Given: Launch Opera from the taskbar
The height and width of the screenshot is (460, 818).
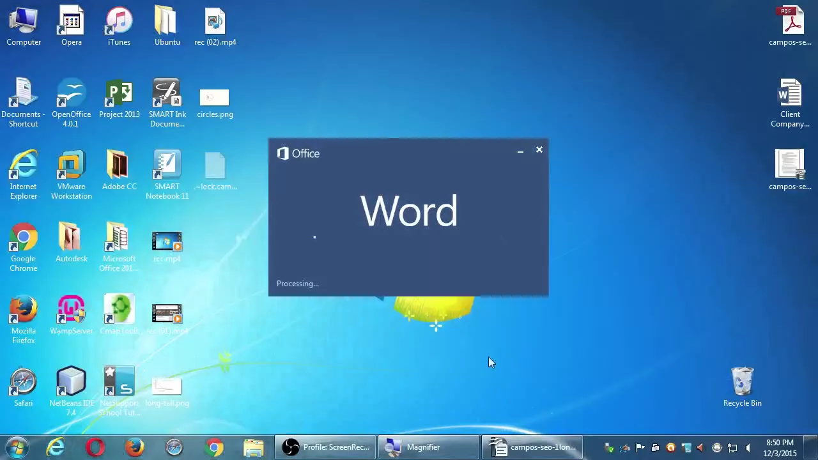Looking at the screenshot, I should 95,447.
